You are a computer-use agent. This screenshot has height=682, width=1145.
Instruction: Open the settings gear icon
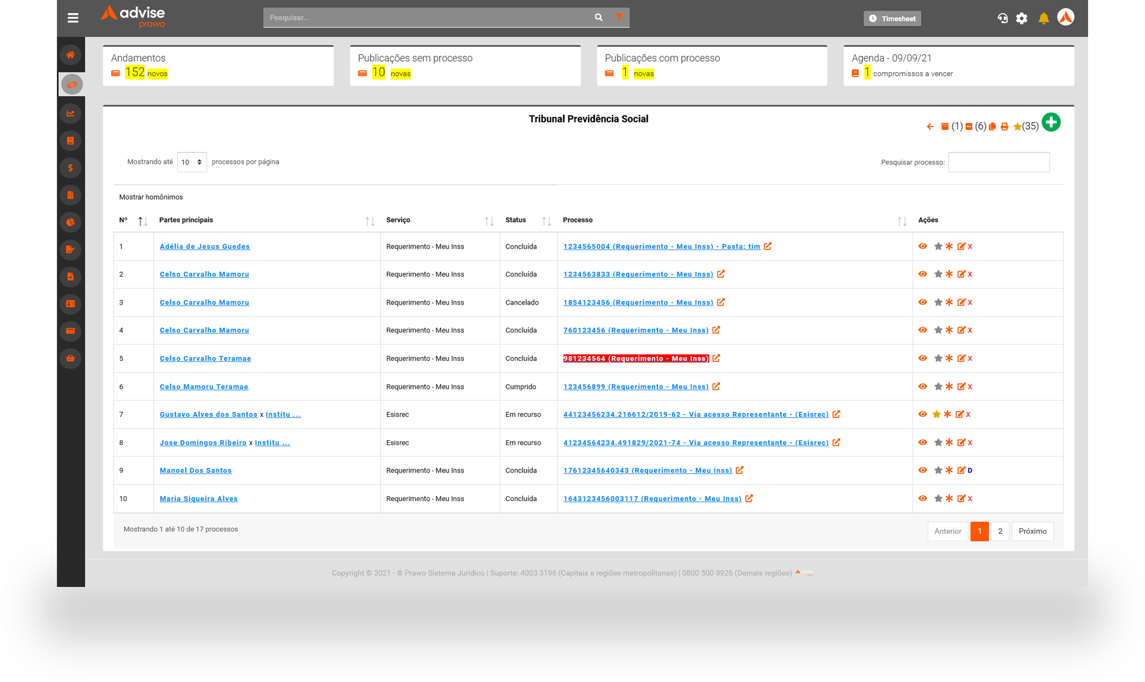(x=1021, y=18)
